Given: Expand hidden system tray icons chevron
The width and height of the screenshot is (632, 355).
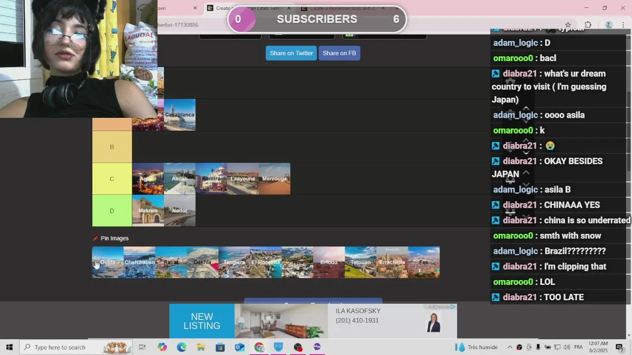Looking at the screenshot, I should 510,347.
